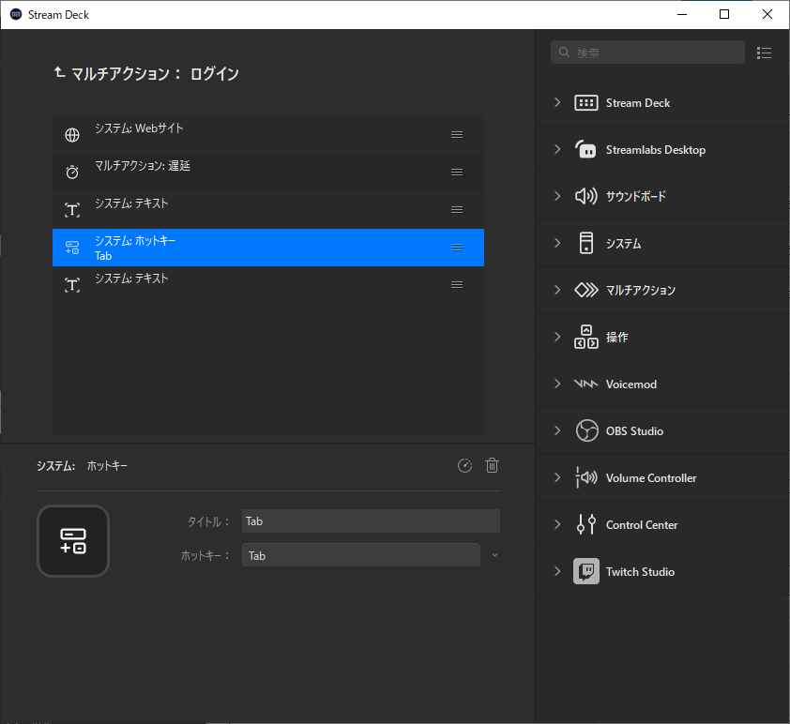Image resolution: width=790 pixels, height=724 pixels.
Task: Click the マルチアクション label in the sidebar
Action: click(x=641, y=290)
